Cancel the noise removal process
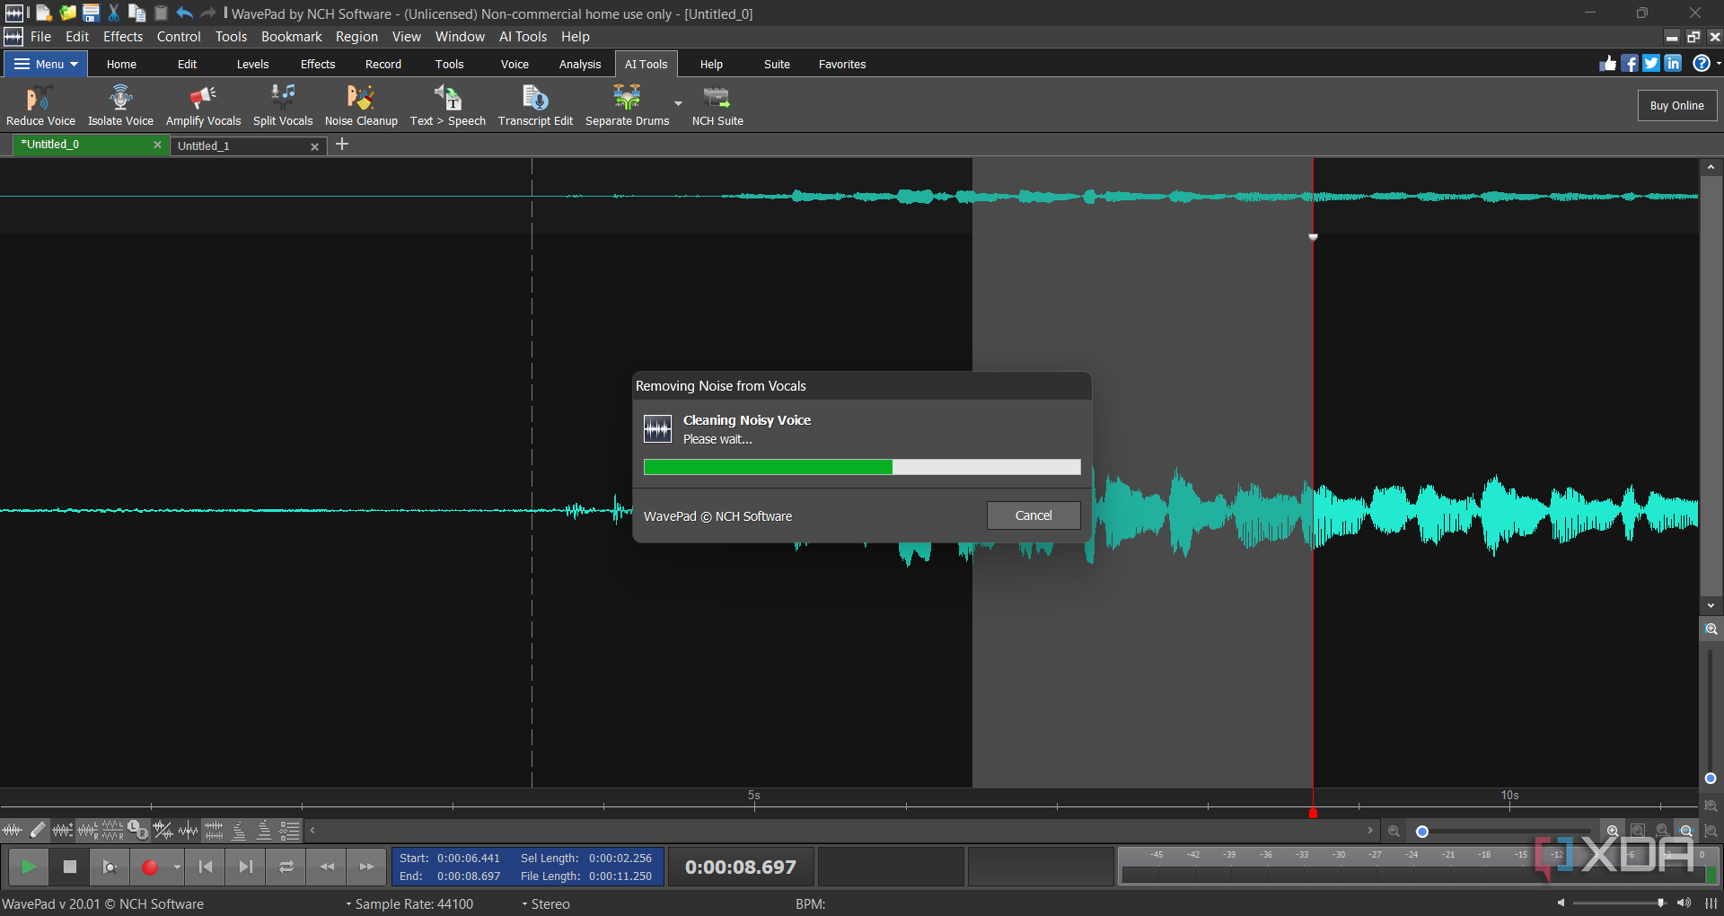1724x916 pixels. coord(1034,515)
